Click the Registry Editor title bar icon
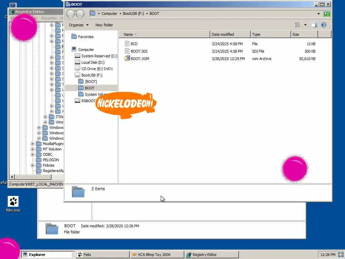This screenshot has width=345, height=259. point(12,12)
